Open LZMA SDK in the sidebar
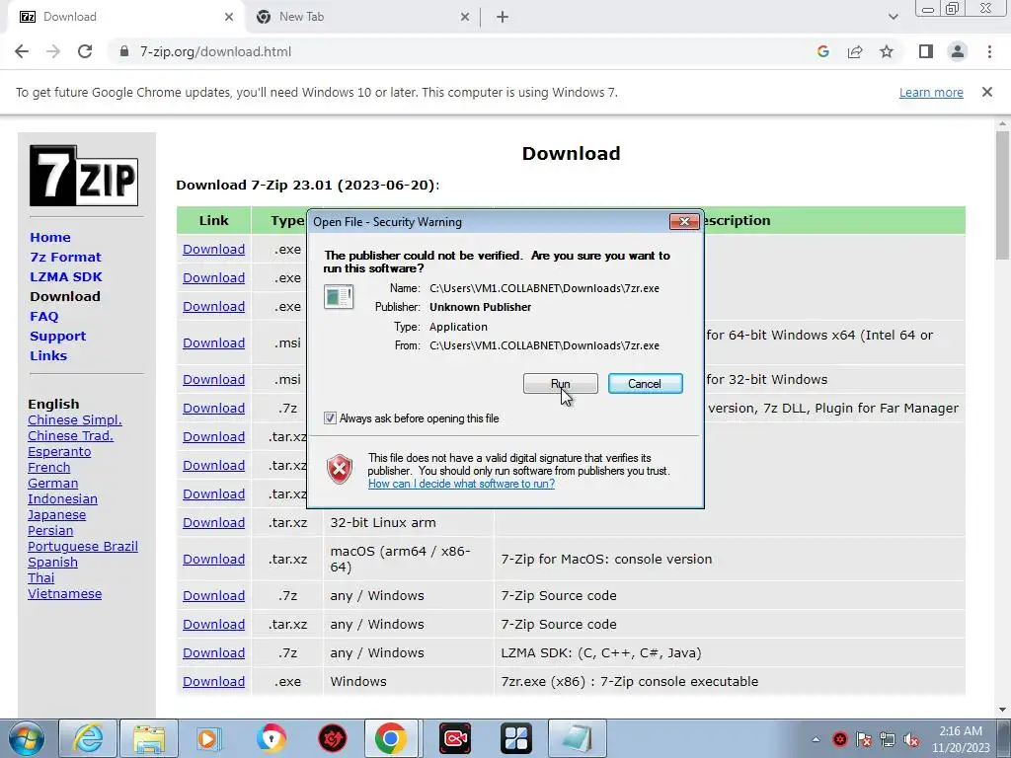1011x758 pixels. coord(66,276)
